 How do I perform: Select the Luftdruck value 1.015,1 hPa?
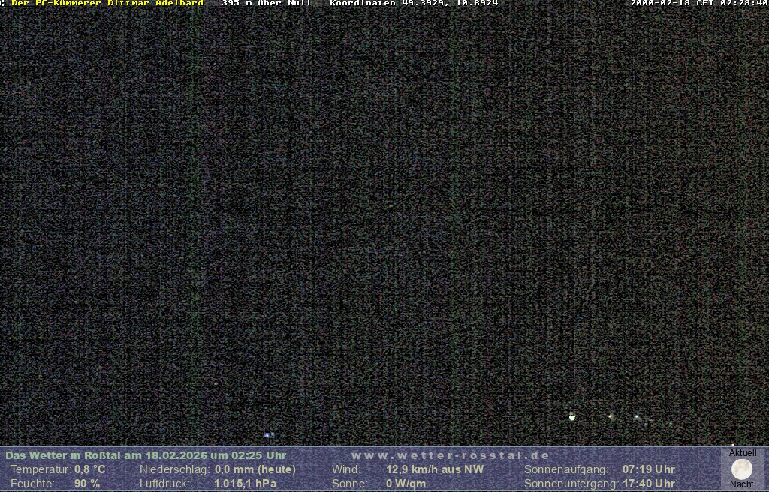(x=245, y=484)
